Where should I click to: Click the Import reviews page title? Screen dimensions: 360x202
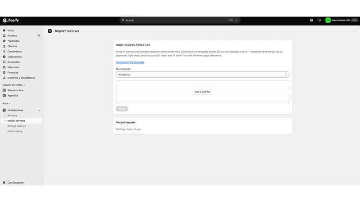tap(67, 31)
